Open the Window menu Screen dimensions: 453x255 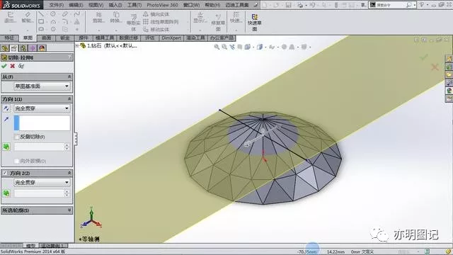(192, 5)
